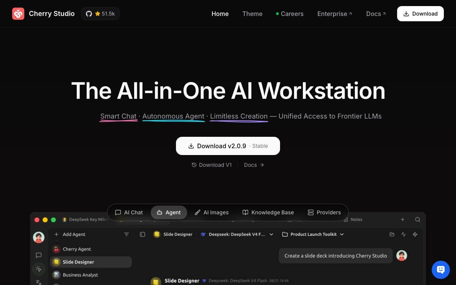
Task: Select the Agent tab
Action: (x=169, y=212)
